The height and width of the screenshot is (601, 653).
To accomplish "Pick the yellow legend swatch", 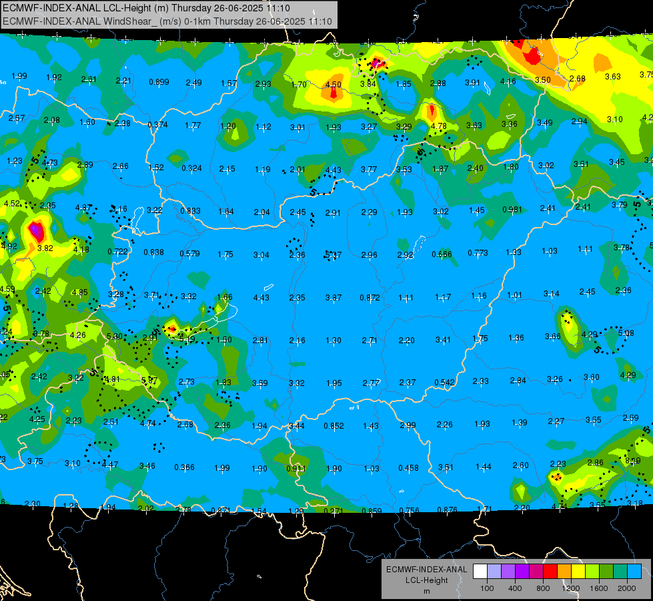I will pos(578,571).
